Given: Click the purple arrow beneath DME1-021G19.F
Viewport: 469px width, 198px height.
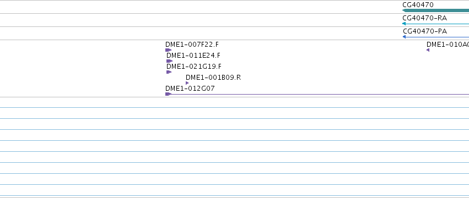Looking at the screenshot, I should [x=169, y=72].
